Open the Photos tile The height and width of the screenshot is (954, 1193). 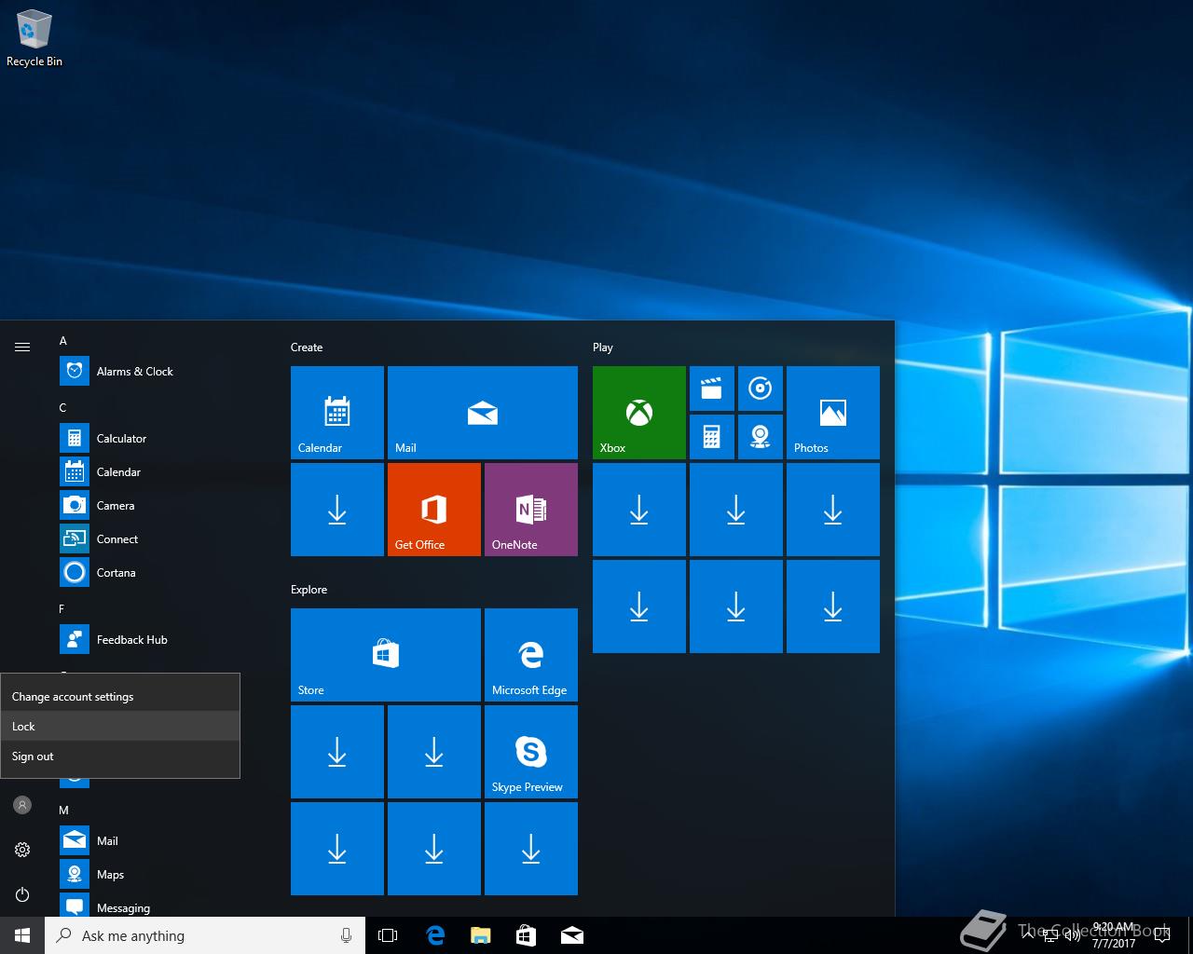point(833,413)
